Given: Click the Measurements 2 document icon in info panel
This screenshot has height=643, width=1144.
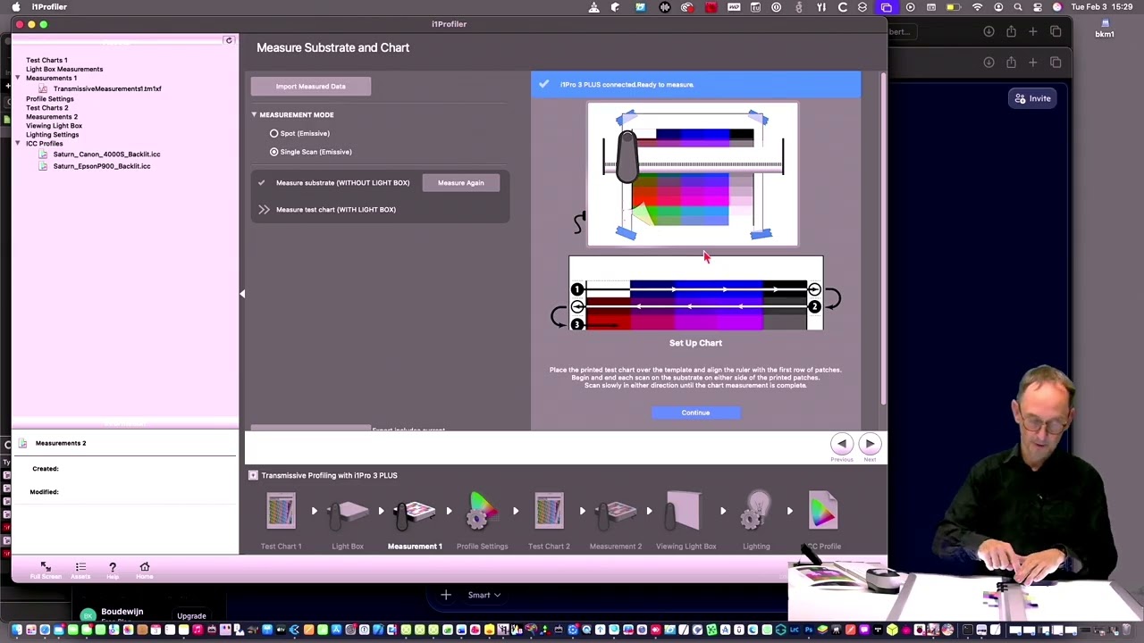Looking at the screenshot, I should pyautogui.click(x=23, y=443).
